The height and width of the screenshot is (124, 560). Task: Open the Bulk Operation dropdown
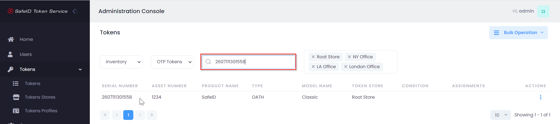tap(518, 33)
